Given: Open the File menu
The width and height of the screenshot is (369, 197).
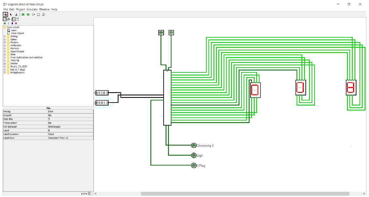Looking at the screenshot, I should (x=6, y=9).
